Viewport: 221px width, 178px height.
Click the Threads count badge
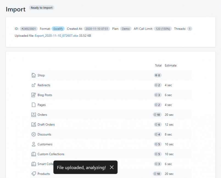pos(189,28)
